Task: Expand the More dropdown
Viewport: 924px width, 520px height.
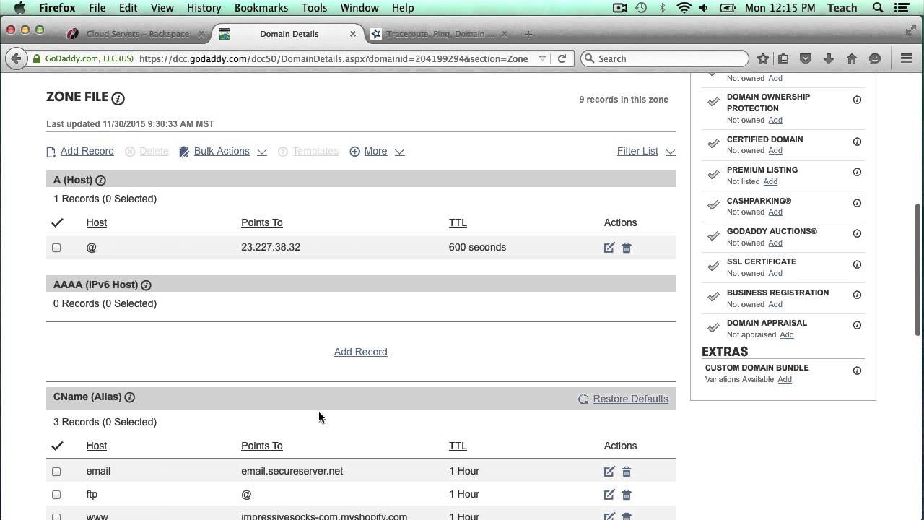Action: click(377, 152)
